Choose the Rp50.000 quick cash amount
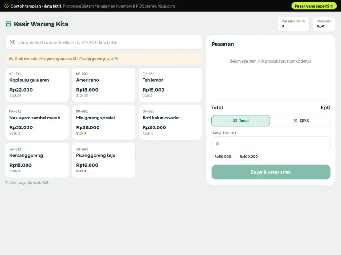Screen dimensions: 341x255 (223, 157)
